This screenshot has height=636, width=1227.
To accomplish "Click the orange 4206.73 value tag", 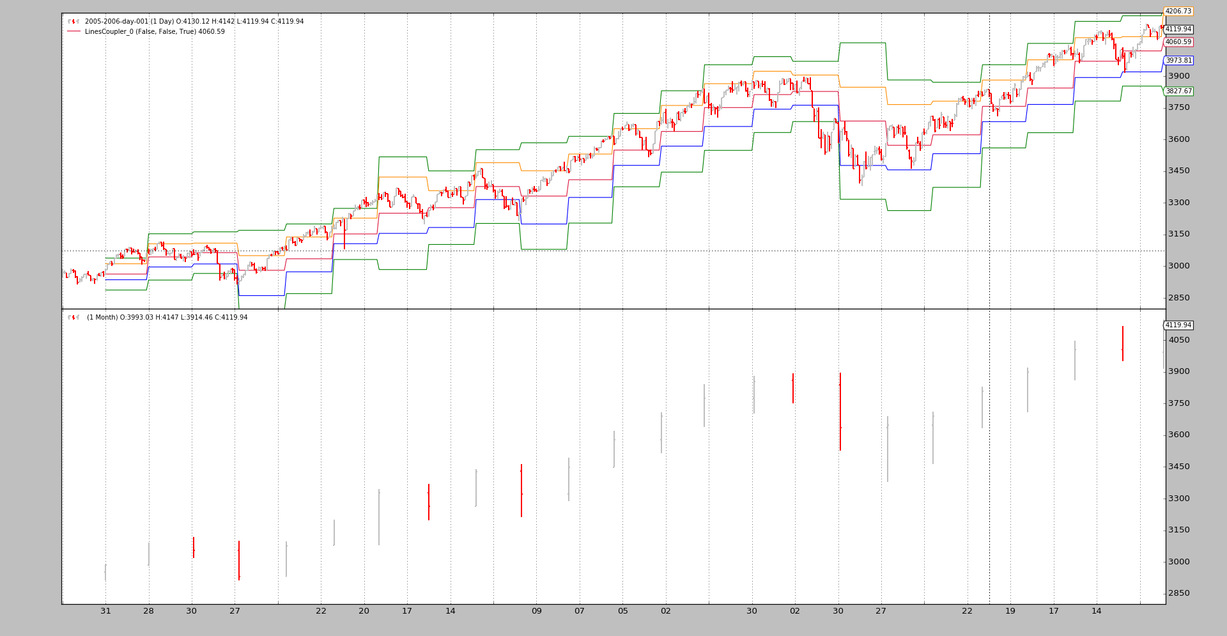I will point(1178,12).
